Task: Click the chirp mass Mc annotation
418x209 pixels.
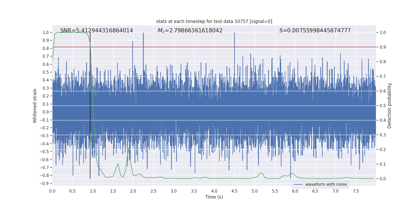Action: [x=190, y=31]
